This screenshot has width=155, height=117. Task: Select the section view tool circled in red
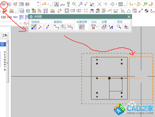click(4, 4)
